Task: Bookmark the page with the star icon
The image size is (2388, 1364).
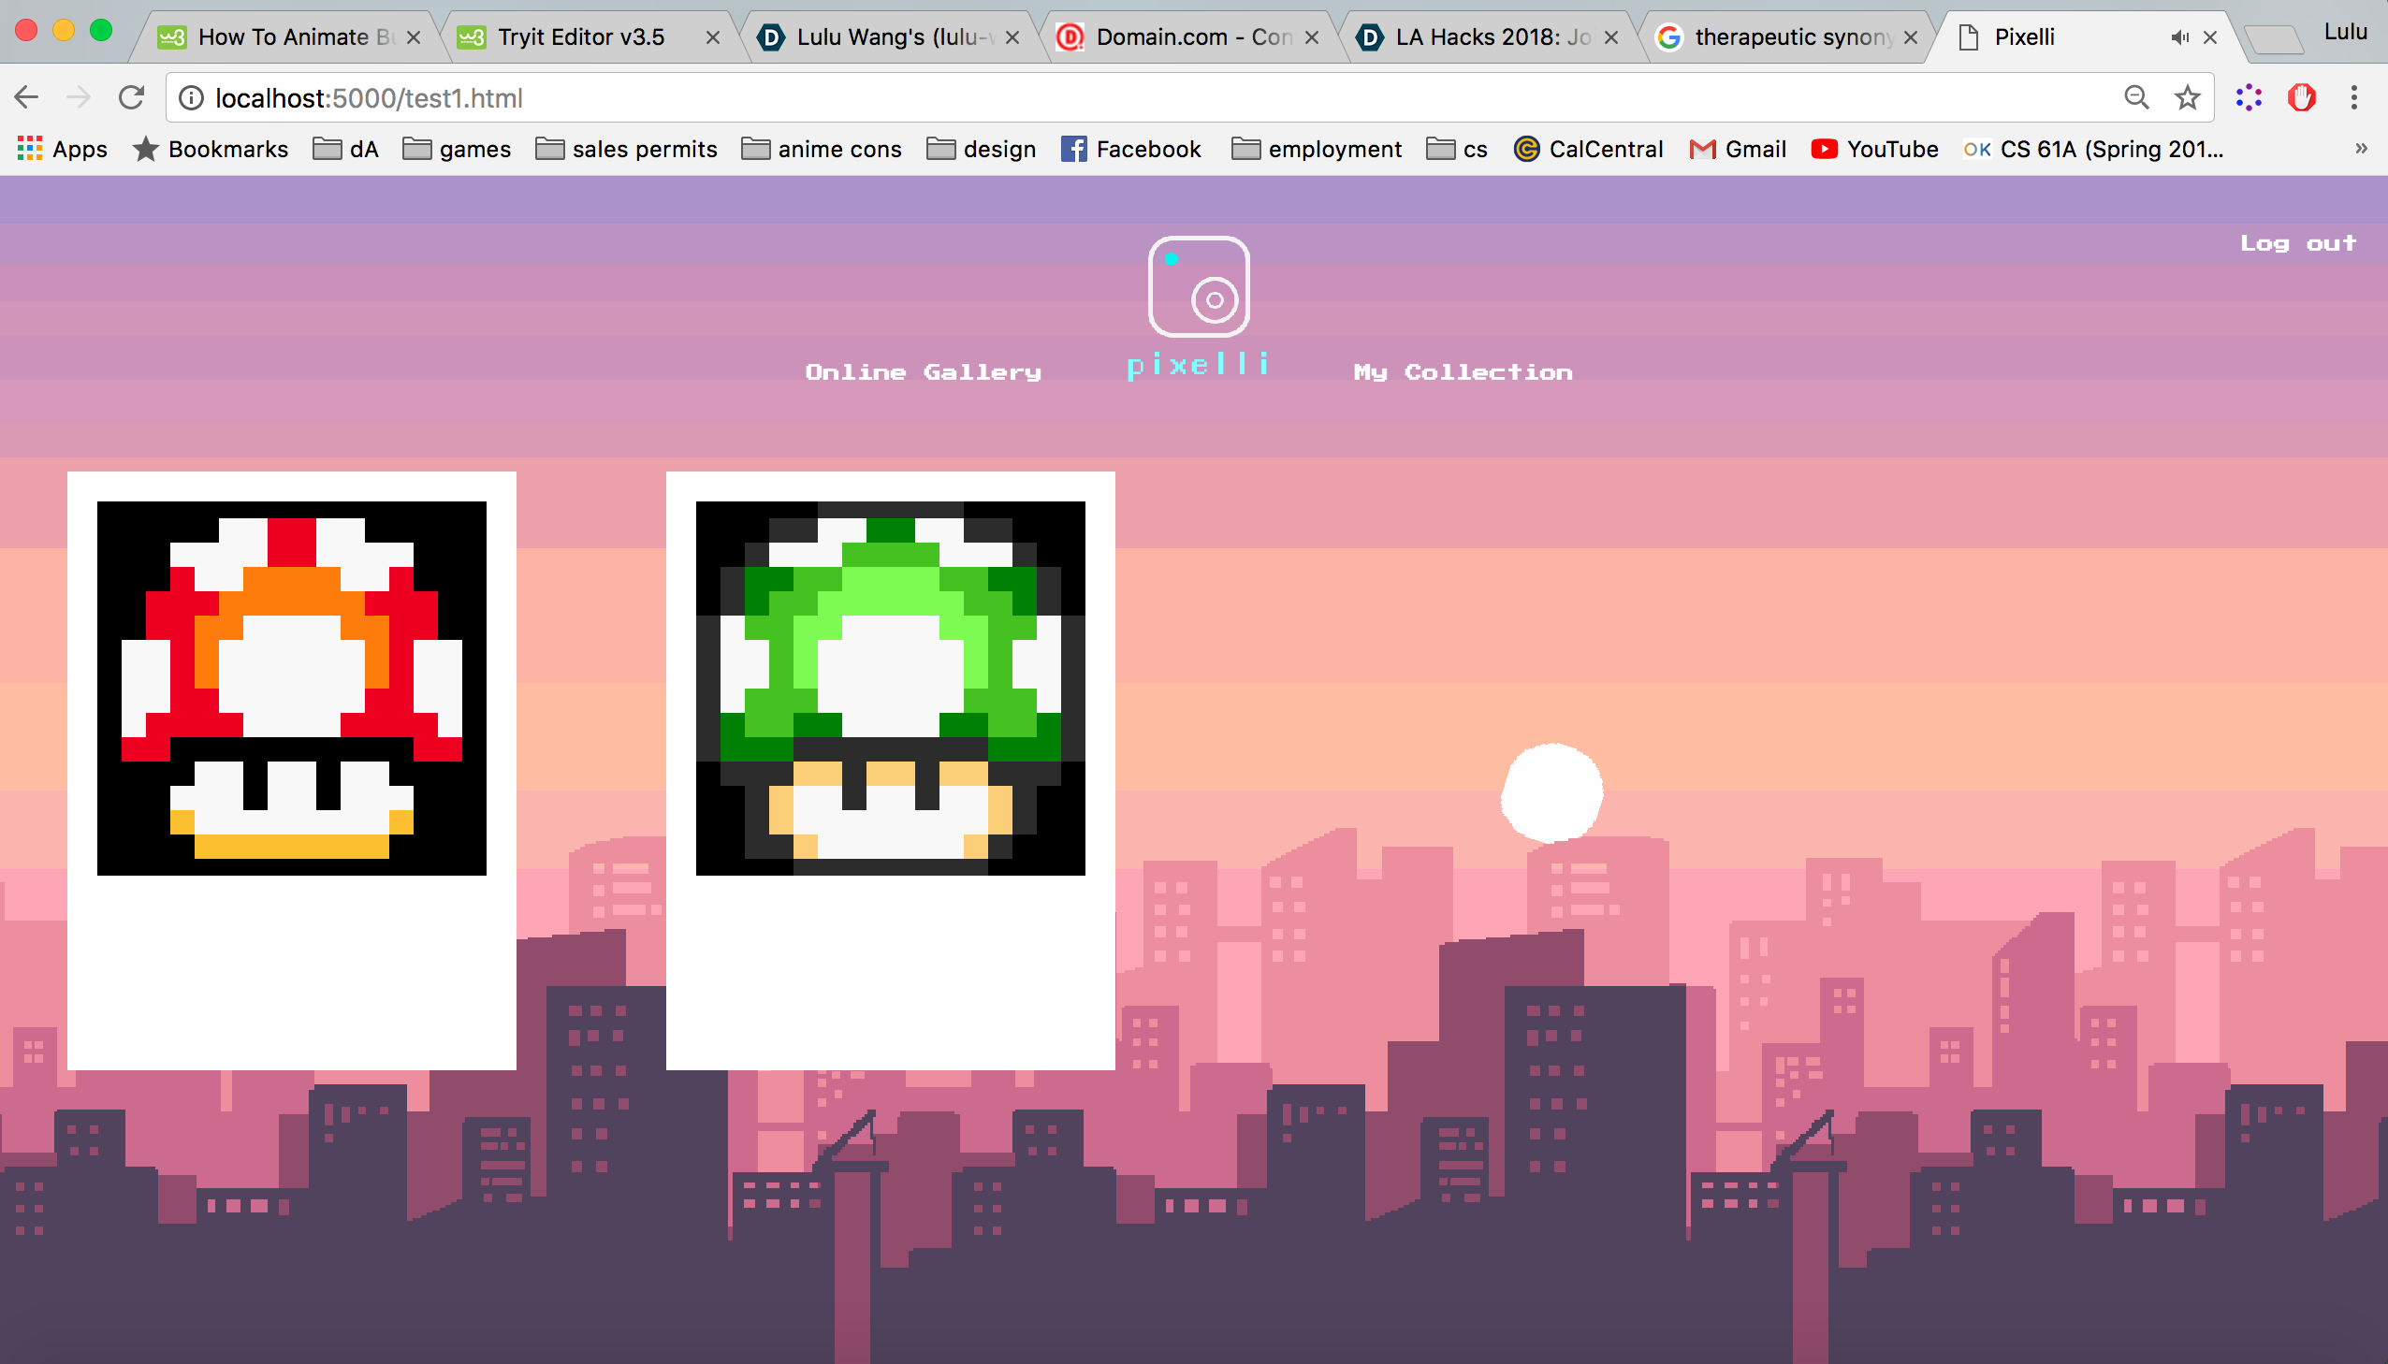Action: point(2187,97)
